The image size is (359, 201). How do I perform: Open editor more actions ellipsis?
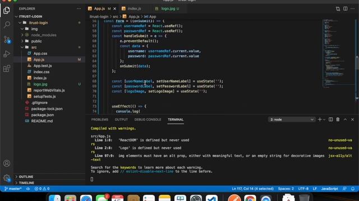pos(353,9)
